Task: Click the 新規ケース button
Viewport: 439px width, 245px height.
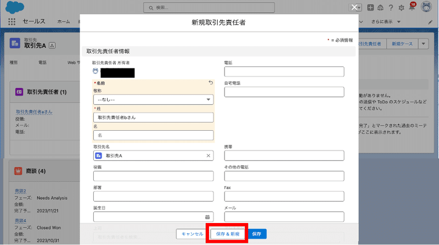Action: (402, 44)
